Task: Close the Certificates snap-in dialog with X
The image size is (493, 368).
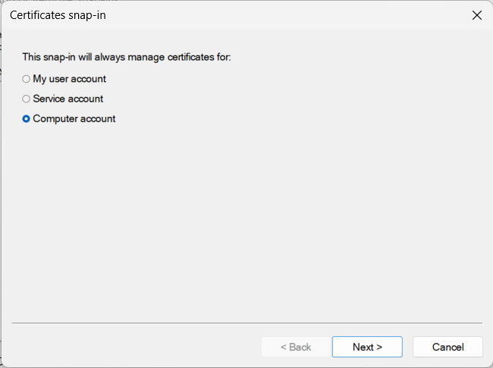Action: (x=476, y=15)
